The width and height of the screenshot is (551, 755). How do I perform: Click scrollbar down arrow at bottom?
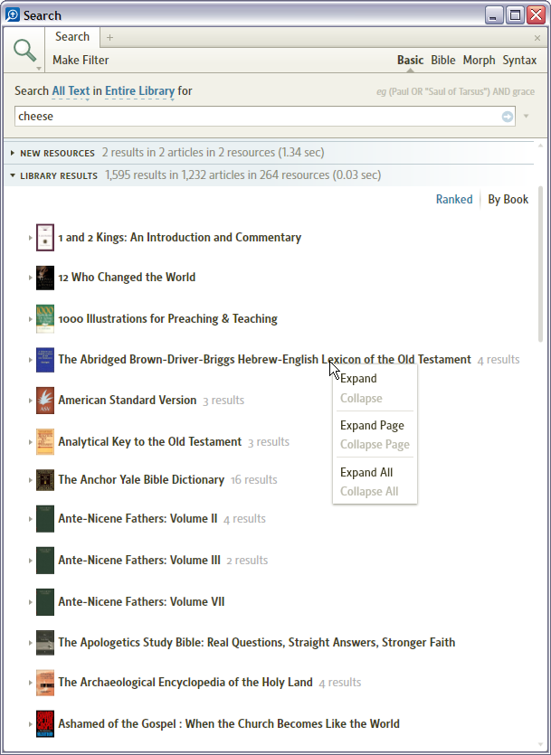[x=540, y=744]
